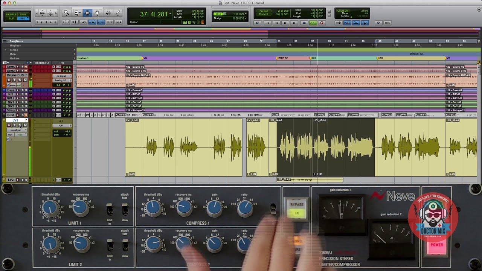Open LV1 '>LV' output selector
The image size is (482, 271).
pyautogui.click(x=61, y=125)
